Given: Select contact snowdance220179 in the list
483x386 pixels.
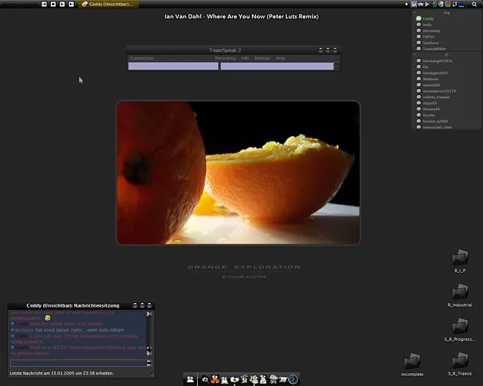Looking at the screenshot, I should pyautogui.click(x=439, y=91).
